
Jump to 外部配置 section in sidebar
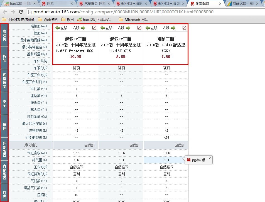pos(4,149)
